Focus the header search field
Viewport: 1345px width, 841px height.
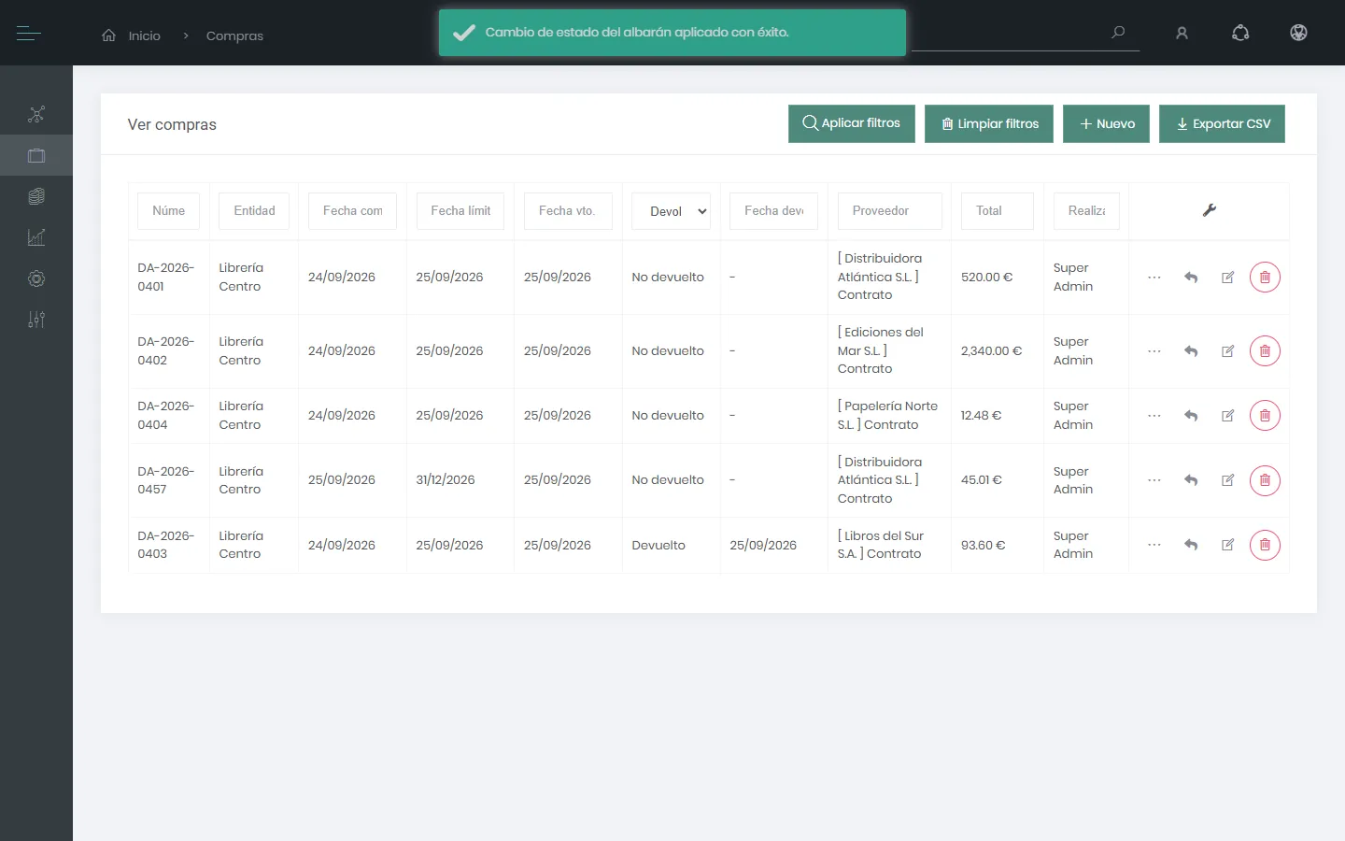(1026, 34)
